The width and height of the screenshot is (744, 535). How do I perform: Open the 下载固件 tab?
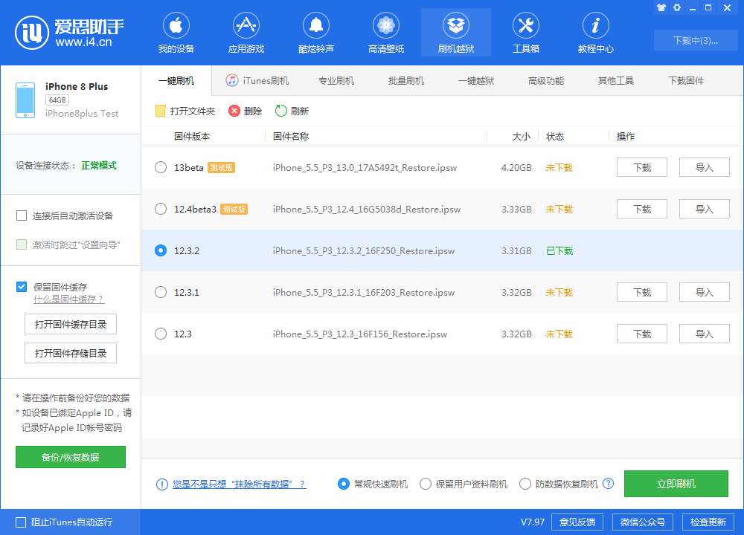pos(685,80)
